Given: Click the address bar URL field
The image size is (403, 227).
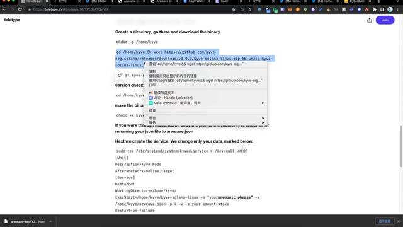Looking at the screenshot, I should [128, 9].
